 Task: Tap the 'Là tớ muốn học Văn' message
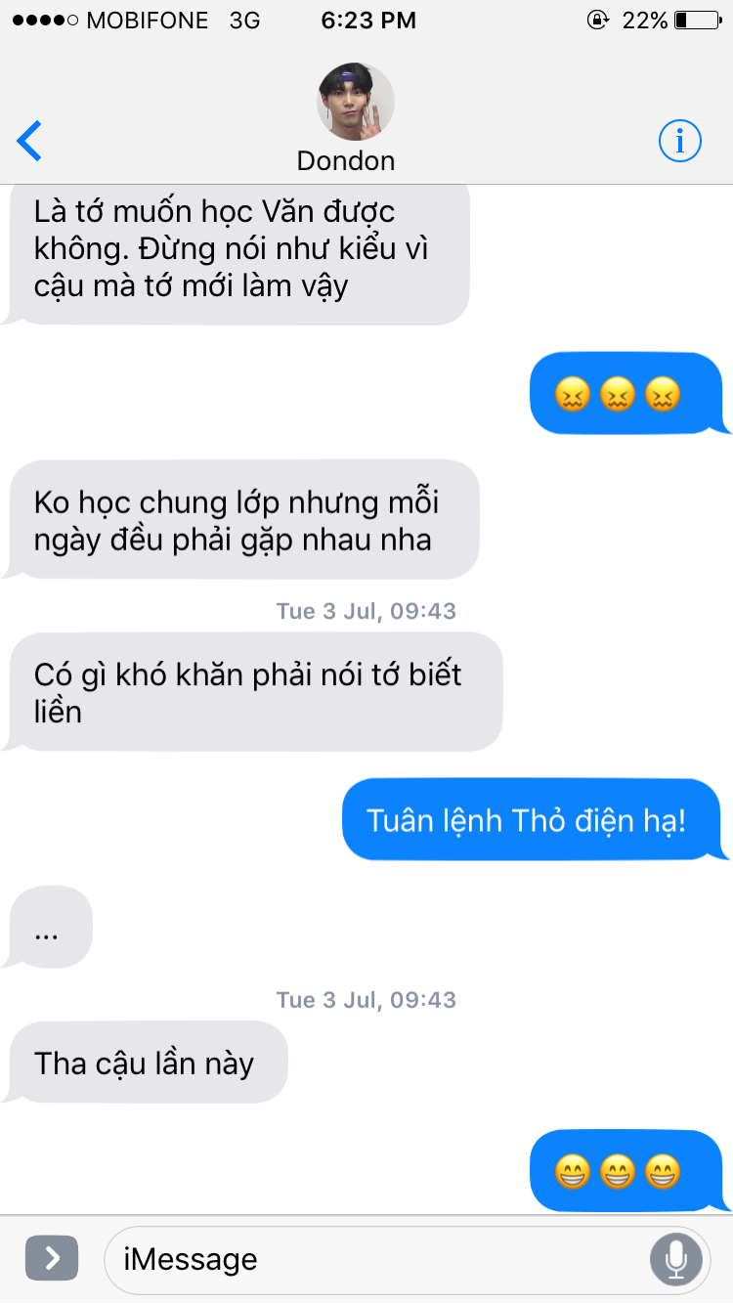point(237,252)
